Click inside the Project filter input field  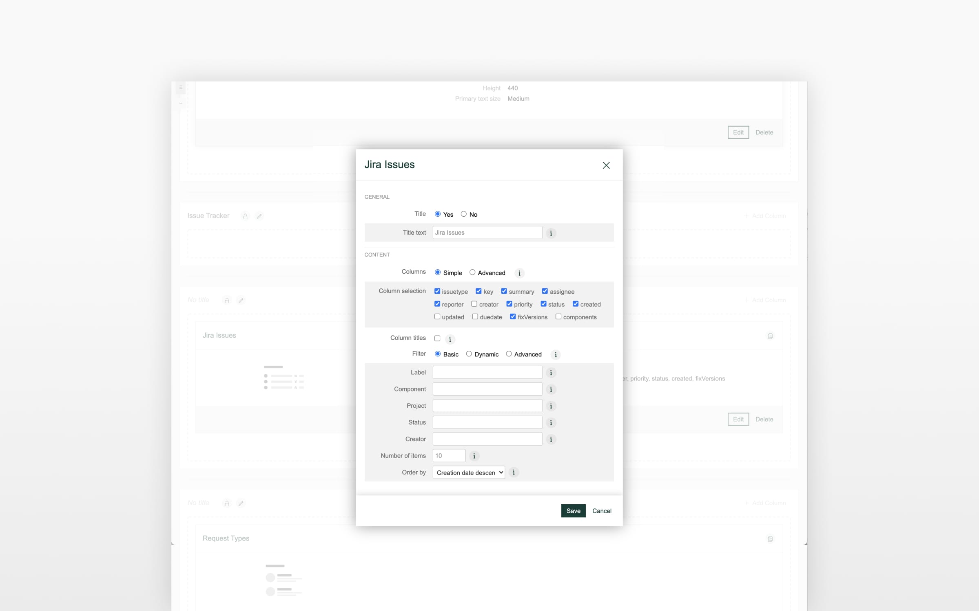487,405
